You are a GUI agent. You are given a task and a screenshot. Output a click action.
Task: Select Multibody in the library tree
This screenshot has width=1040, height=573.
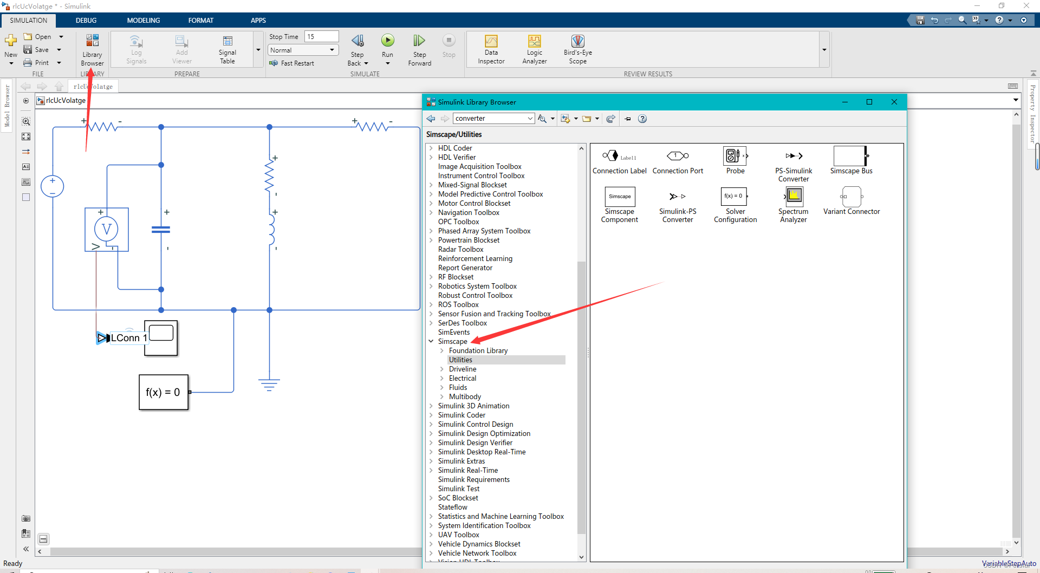[x=465, y=396]
